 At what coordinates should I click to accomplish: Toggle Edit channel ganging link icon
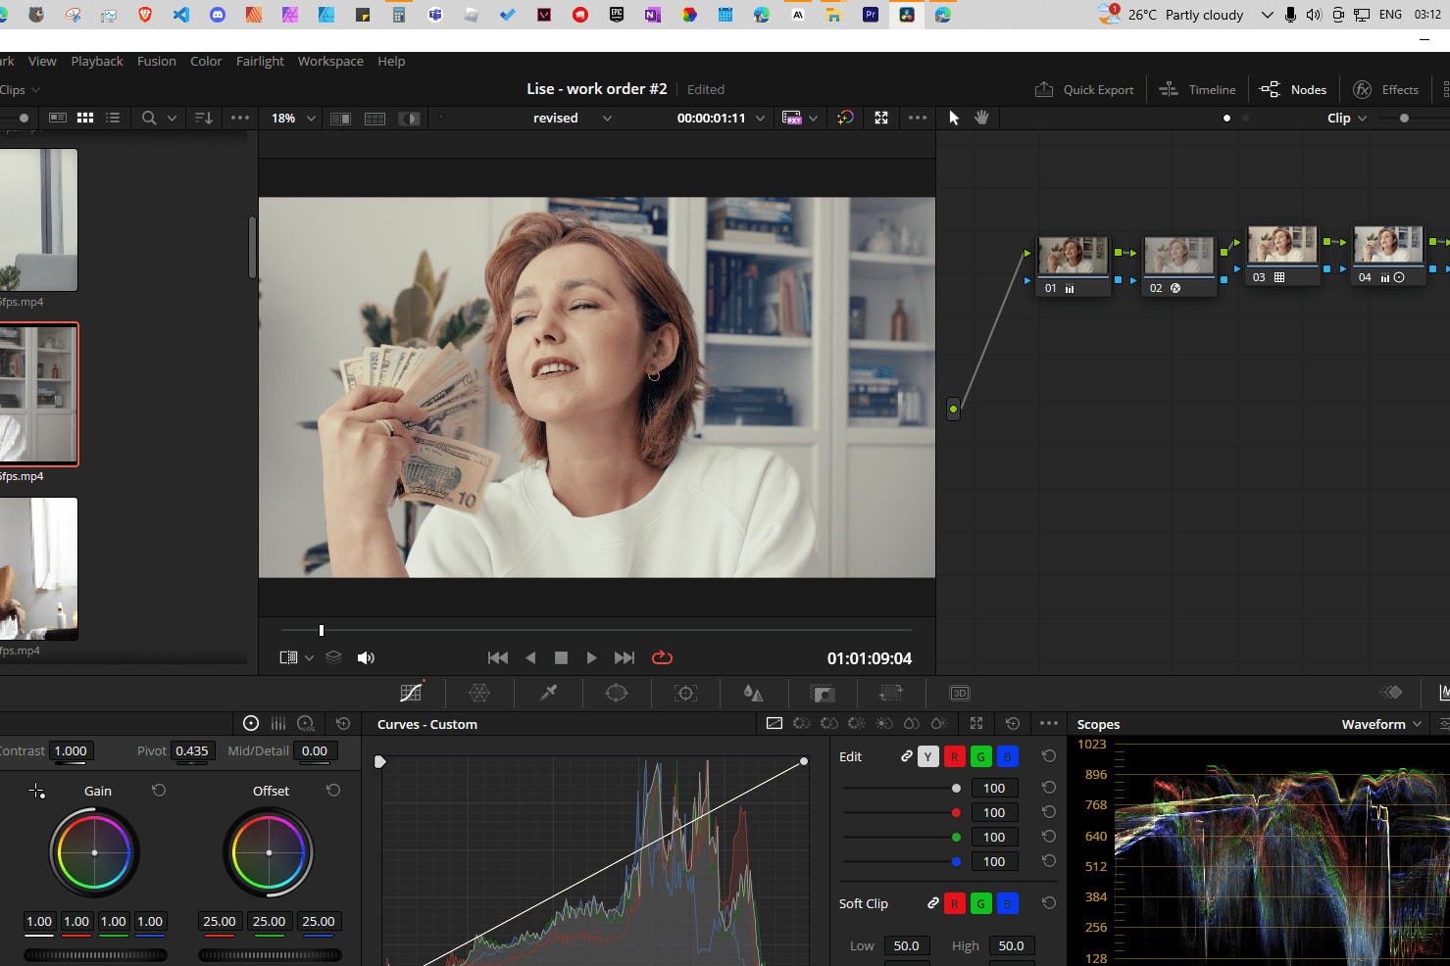point(906,756)
